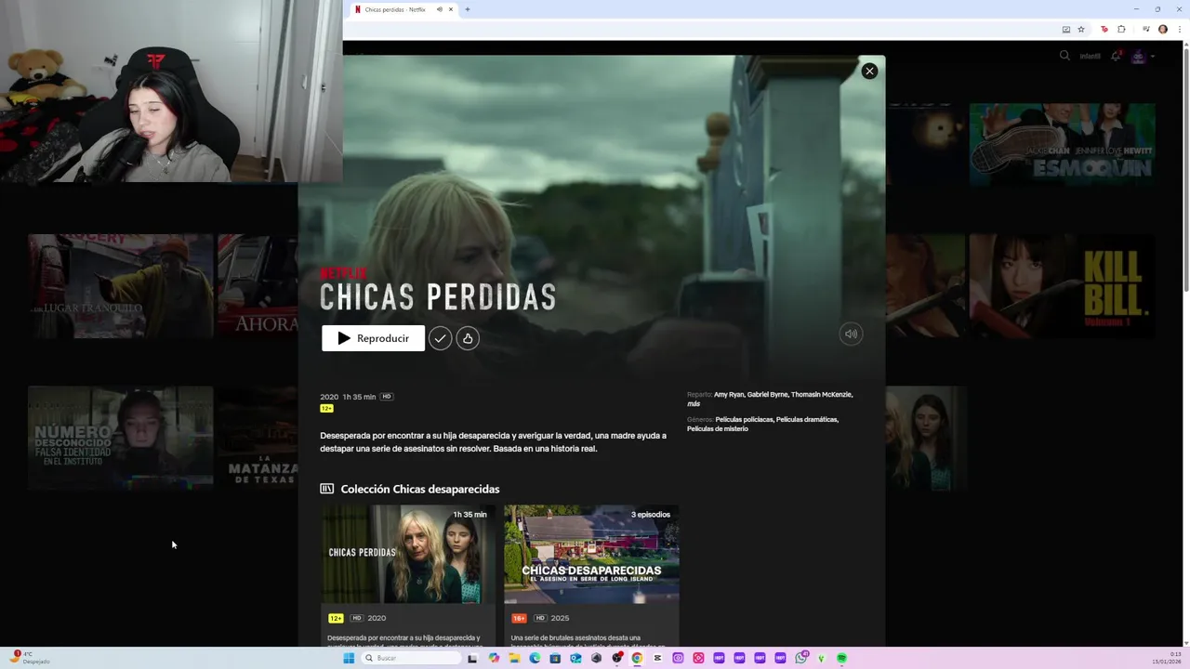Close the Netflix browser tab
This screenshot has height=669, width=1190.
pyautogui.click(x=451, y=9)
